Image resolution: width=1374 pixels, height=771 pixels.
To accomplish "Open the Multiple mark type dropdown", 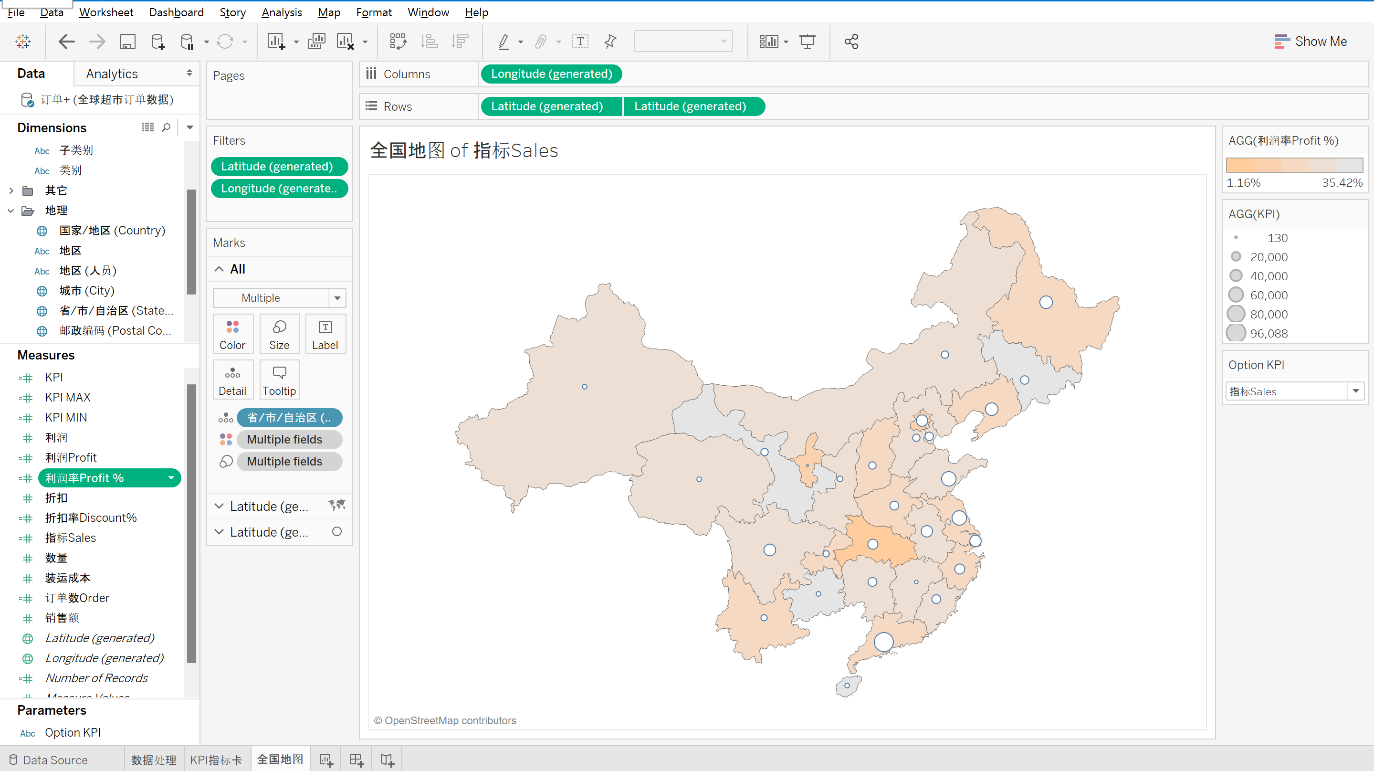I will [x=337, y=298].
